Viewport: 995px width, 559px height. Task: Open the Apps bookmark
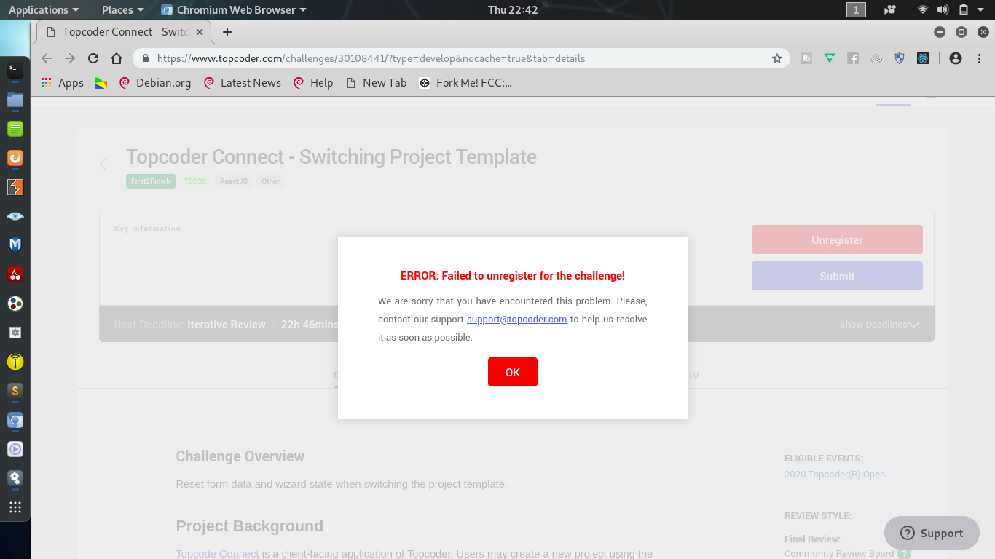(63, 83)
